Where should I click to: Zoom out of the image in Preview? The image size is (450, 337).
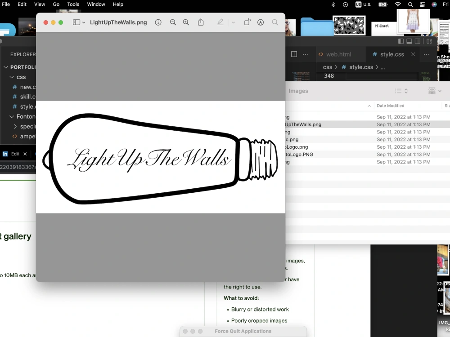coord(173,22)
